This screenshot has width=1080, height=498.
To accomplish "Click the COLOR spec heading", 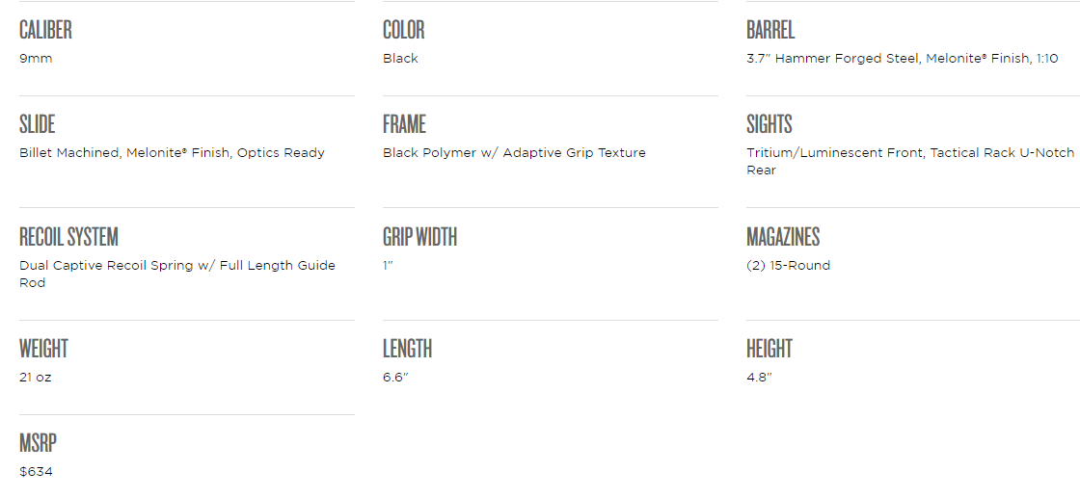I will [403, 30].
